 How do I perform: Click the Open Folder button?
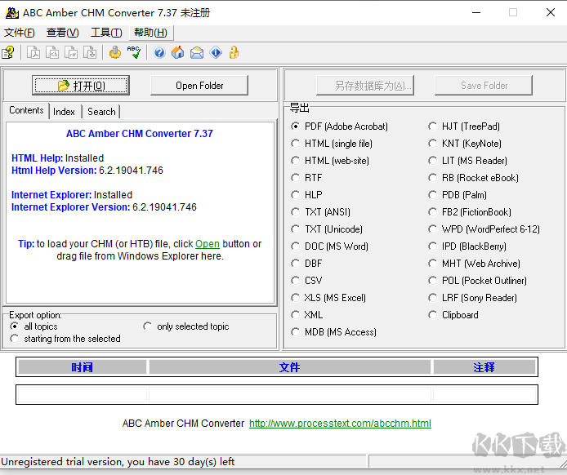(x=199, y=86)
